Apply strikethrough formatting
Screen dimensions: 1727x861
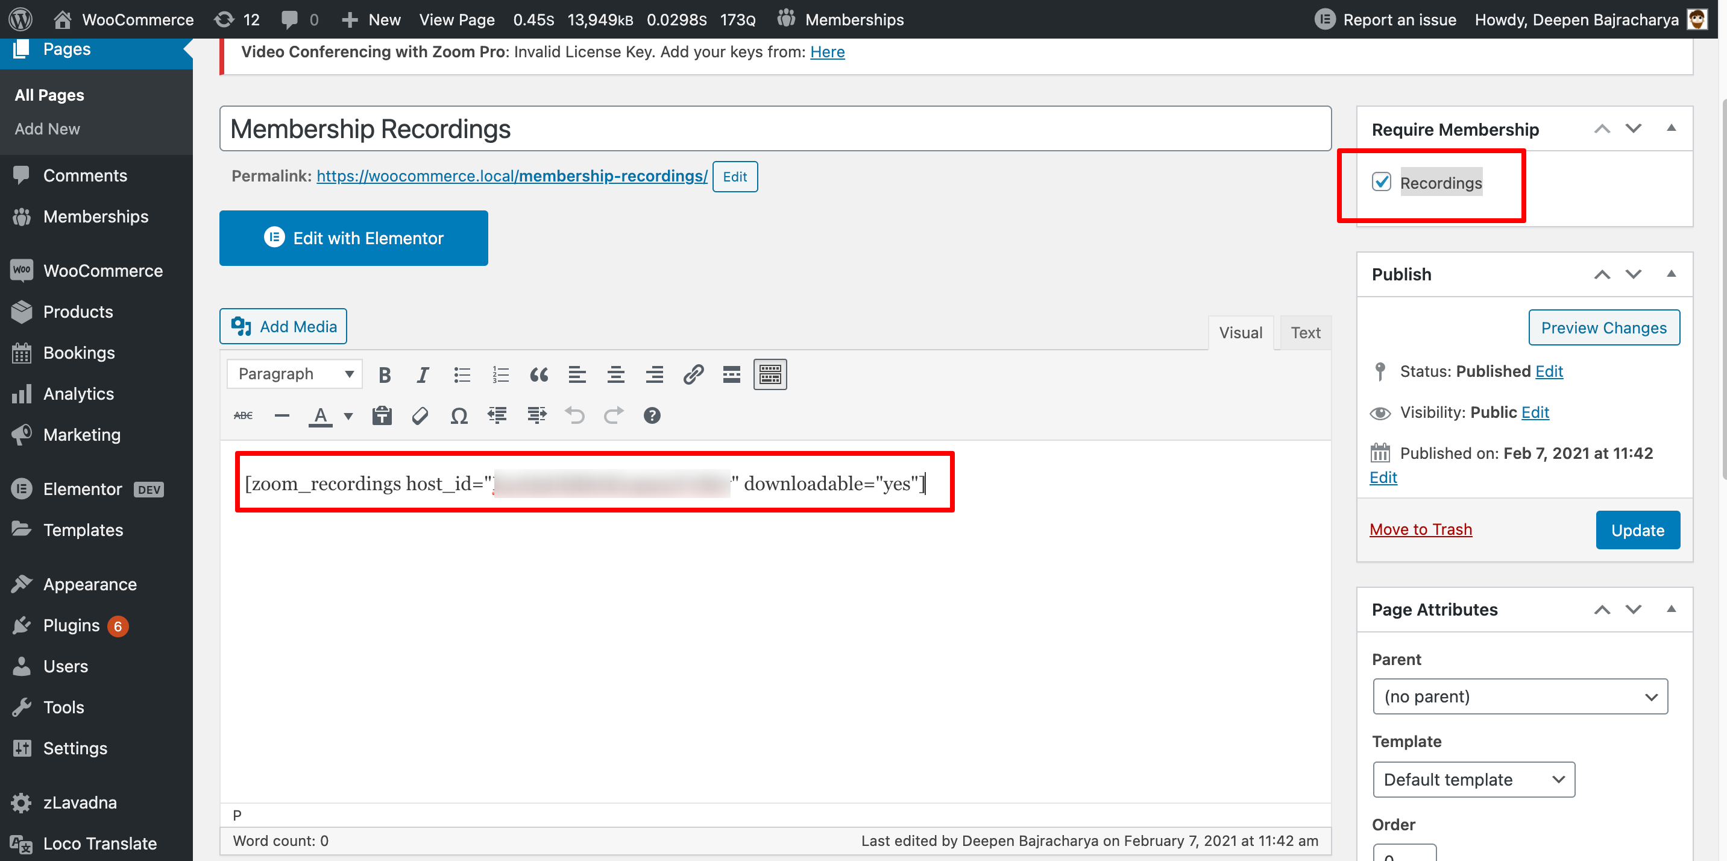[x=243, y=416]
